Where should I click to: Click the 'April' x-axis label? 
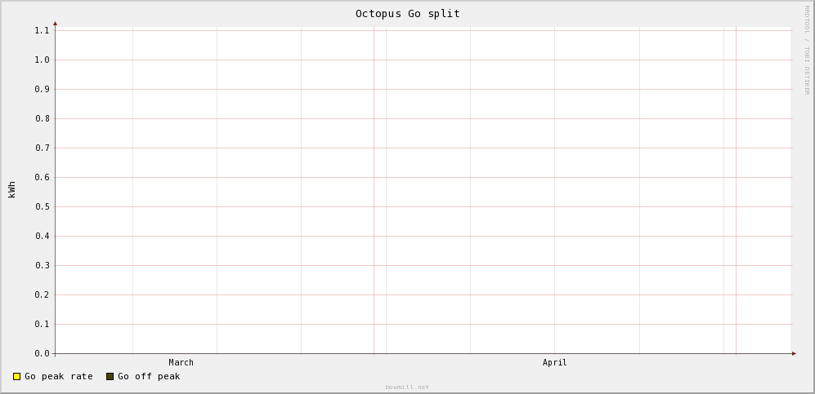click(x=554, y=362)
